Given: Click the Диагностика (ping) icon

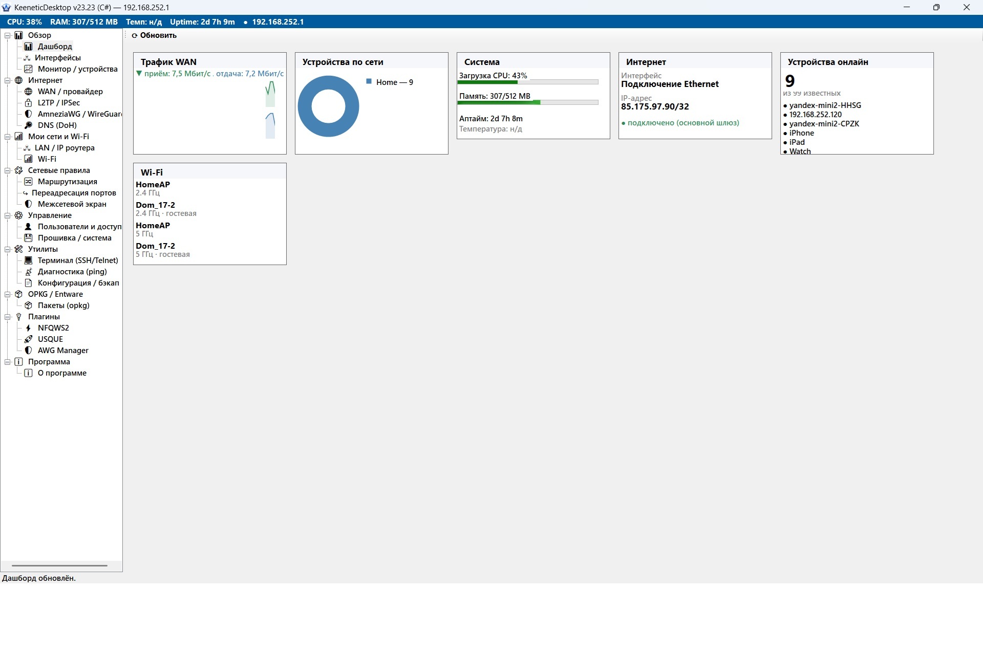Looking at the screenshot, I should pos(29,272).
